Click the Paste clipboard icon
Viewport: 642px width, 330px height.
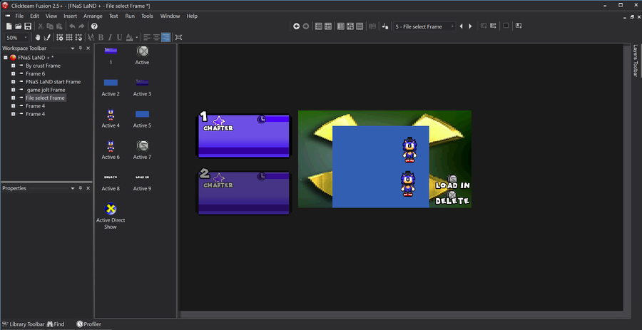click(x=59, y=26)
